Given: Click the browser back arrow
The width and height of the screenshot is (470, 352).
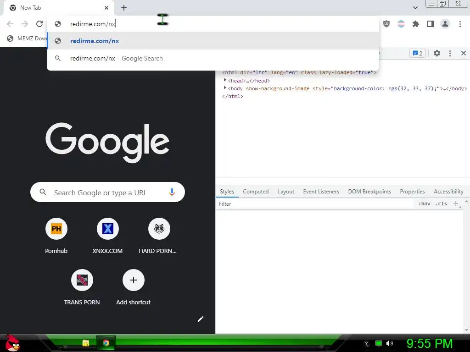Looking at the screenshot, I should pos(10,24).
